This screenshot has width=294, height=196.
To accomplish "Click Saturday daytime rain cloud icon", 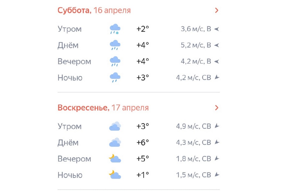I will (115, 45).
